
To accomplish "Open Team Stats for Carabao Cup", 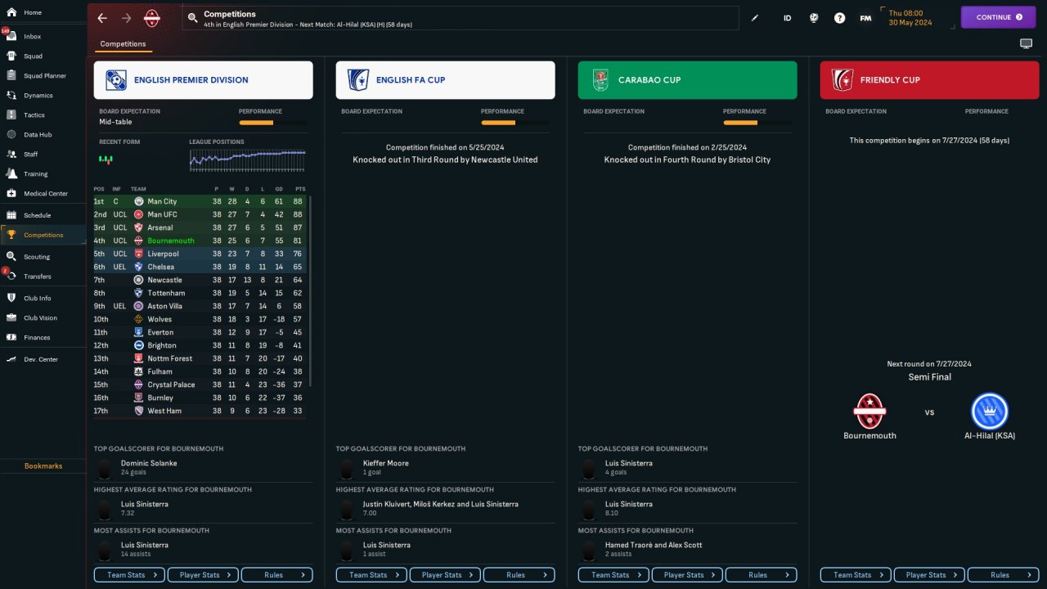I will (x=614, y=575).
